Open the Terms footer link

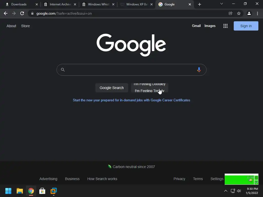click(x=198, y=179)
